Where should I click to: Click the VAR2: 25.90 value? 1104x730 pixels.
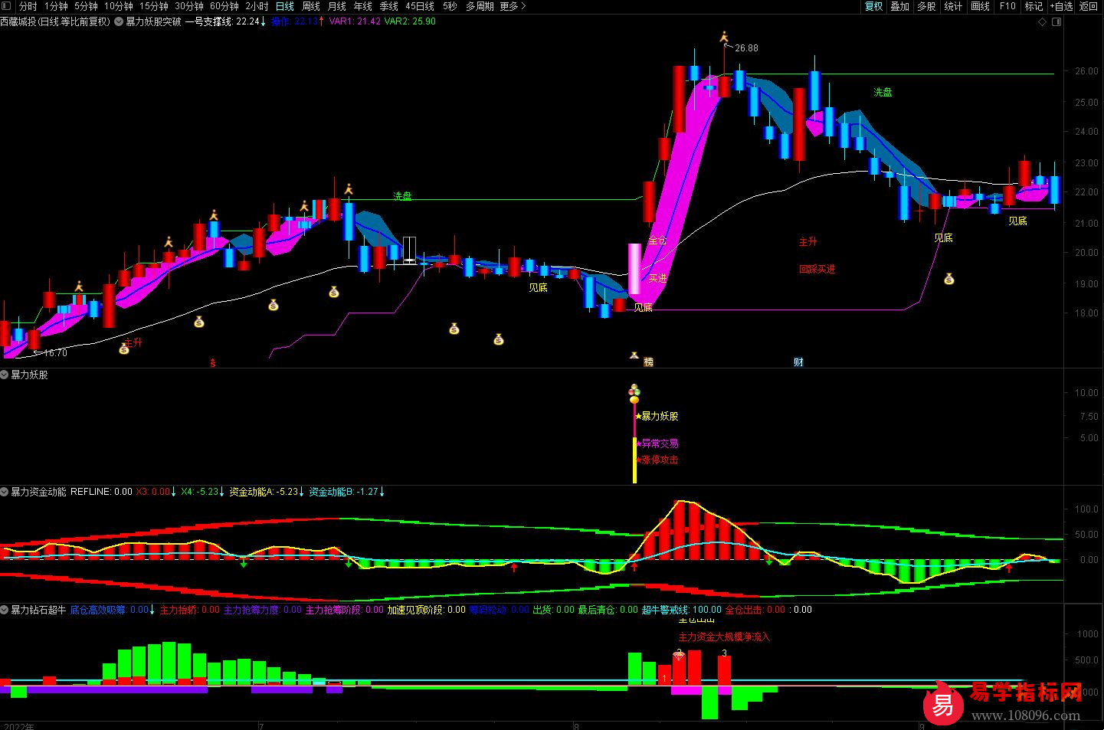(x=410, y=21)
